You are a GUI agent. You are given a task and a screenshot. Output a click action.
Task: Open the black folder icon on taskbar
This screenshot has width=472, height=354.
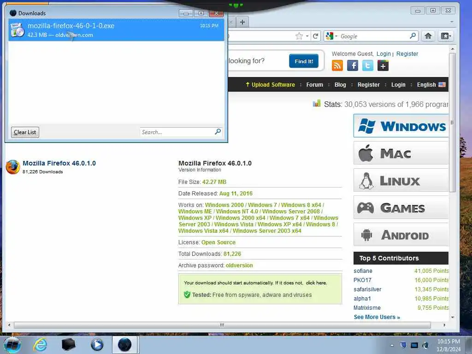pyautogui.click(x=68, y=345)
